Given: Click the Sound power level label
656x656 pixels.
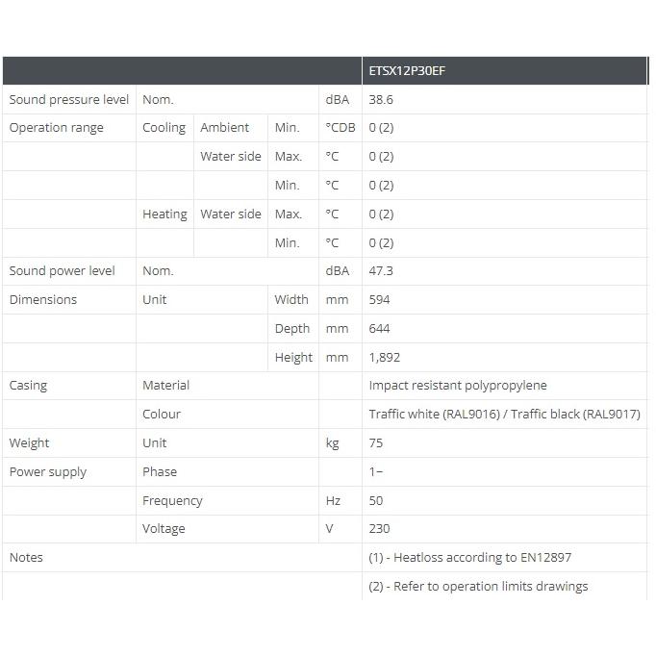Looking at the screenshot, I should pos(62,270).
